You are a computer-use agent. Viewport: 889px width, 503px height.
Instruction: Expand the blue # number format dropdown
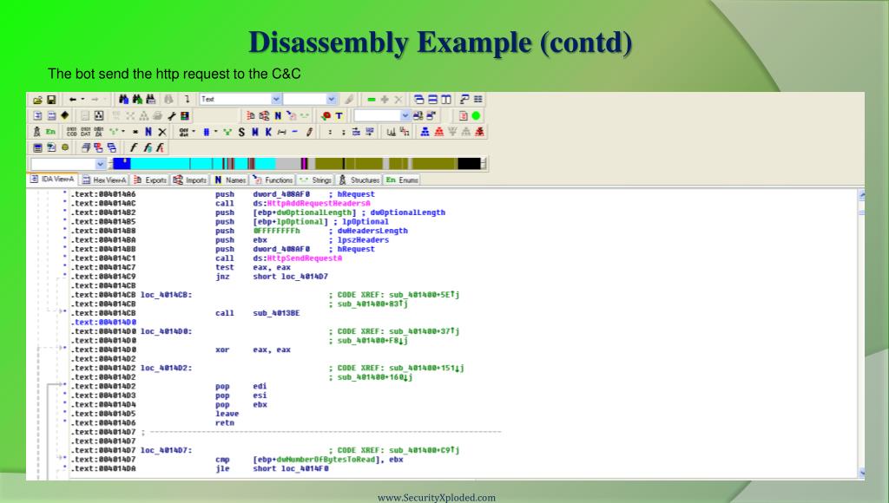(x=216, y=132)
